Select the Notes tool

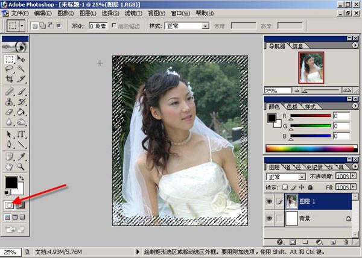click(9, 157)
